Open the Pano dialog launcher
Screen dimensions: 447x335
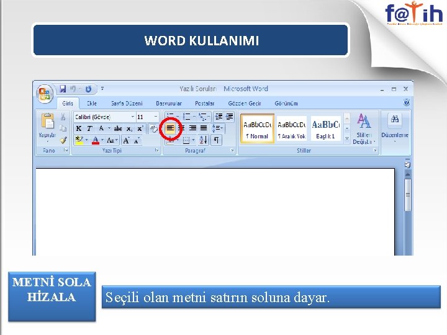[x=66, y=150]
